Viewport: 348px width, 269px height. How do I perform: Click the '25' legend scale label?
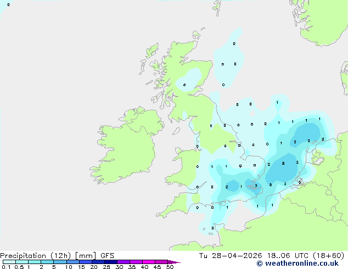pos(106,267)
